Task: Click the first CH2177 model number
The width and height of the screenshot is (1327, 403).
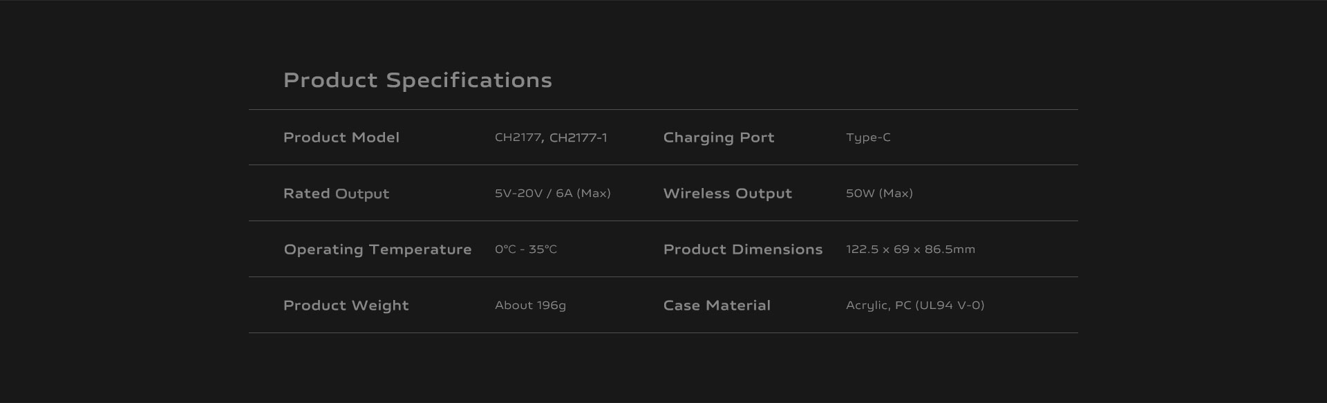Action: pyautogui.click(x=519, y=138)
